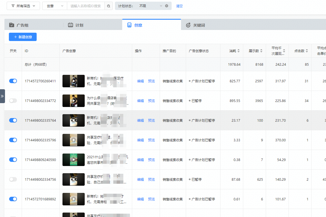
Task: Toggle switch for creative 1714498002335764
Action: [13, 120]
